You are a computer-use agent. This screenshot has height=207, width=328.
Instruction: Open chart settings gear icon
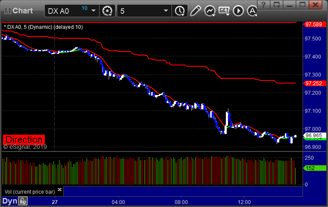point(107,11)
